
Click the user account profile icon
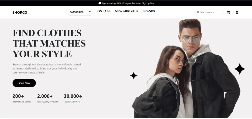point(237,12)
